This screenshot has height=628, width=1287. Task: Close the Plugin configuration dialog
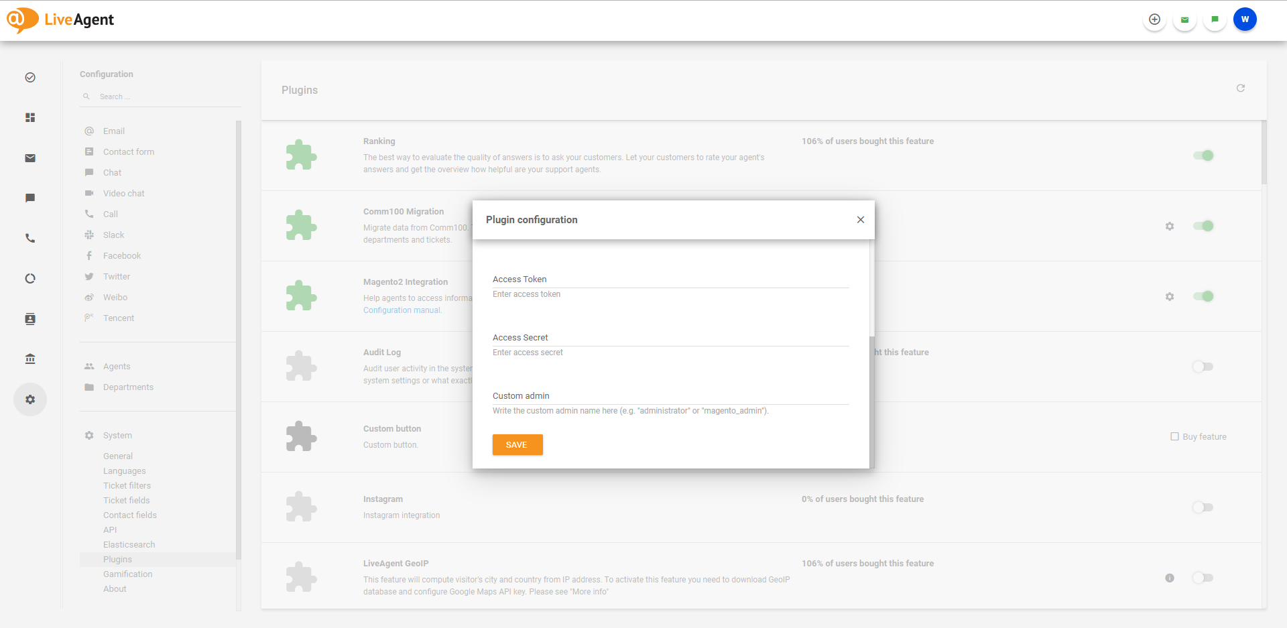pos(860,220)
